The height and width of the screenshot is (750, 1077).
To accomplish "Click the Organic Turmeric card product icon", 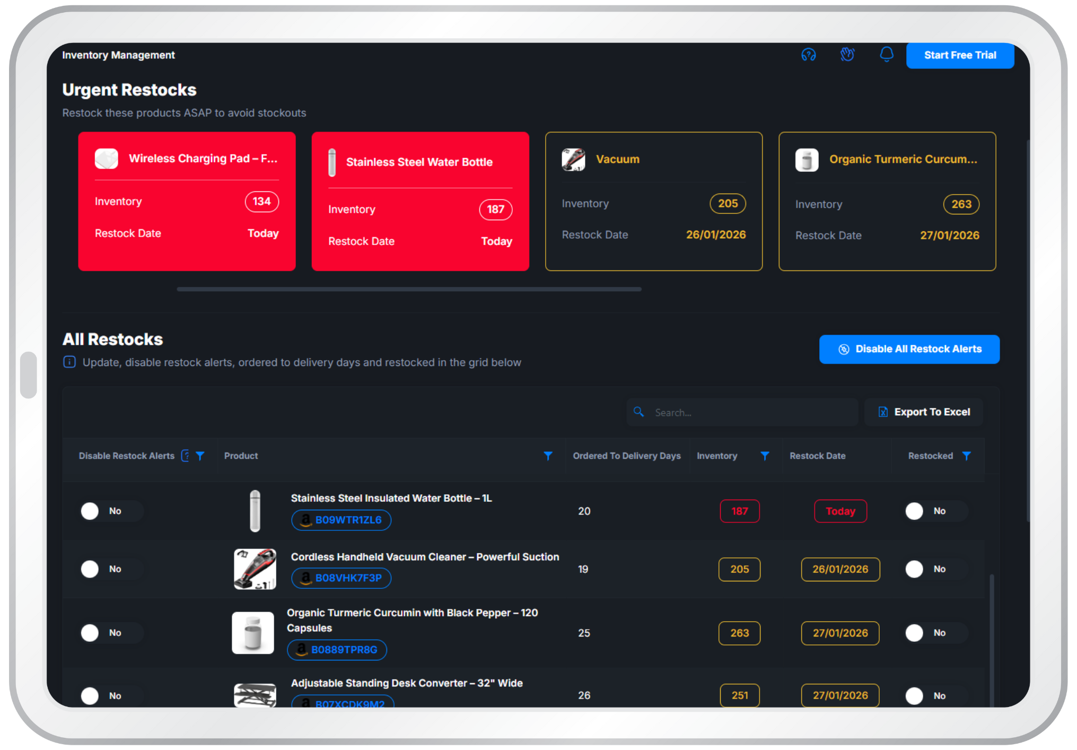I will [807, 160].
